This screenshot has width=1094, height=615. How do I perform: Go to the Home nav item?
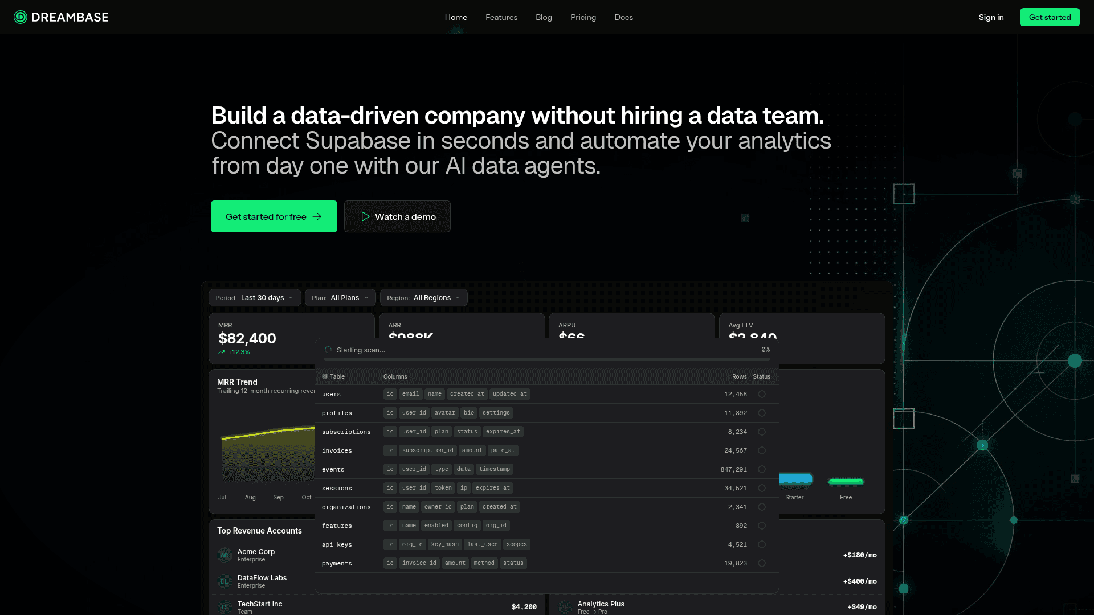pyautogui.click(x=456, y=17)
